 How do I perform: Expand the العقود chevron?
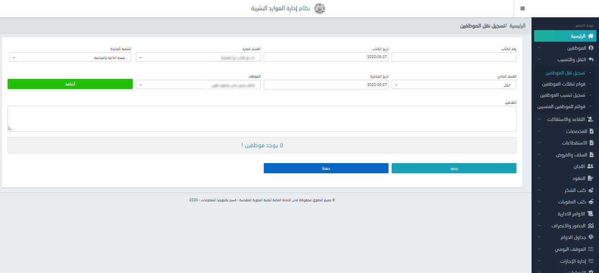tap(539, 178)
